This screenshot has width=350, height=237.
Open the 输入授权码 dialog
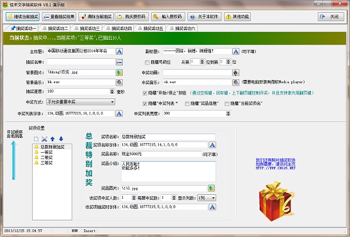(x=168, y=17)
